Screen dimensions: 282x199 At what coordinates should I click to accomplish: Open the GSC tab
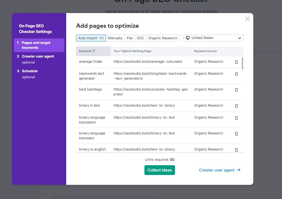(140, 38)
